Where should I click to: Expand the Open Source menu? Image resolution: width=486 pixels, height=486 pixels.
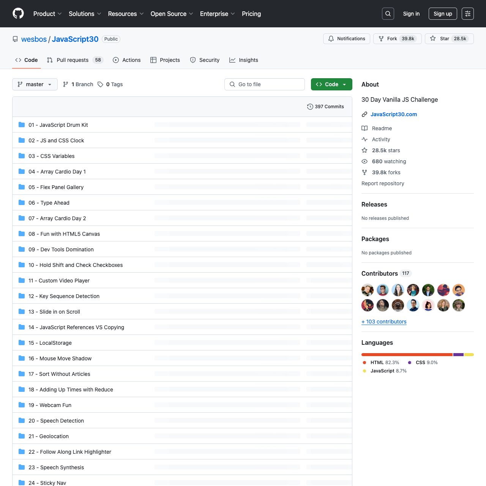coord(172,14)
